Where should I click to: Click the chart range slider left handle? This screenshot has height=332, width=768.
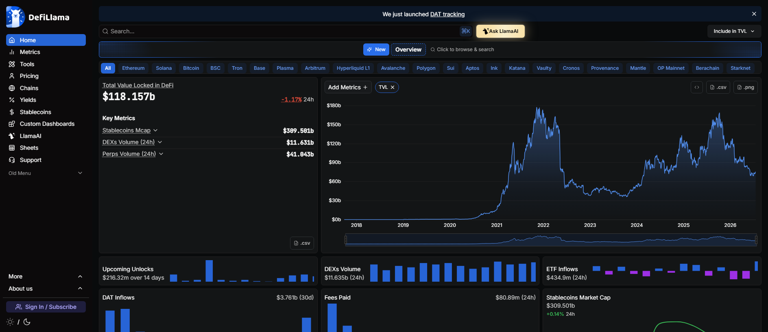pyautogui.click(x=346, y=240)
